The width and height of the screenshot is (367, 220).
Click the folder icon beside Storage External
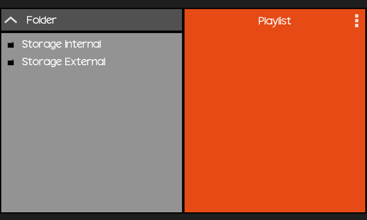[11, 62]
